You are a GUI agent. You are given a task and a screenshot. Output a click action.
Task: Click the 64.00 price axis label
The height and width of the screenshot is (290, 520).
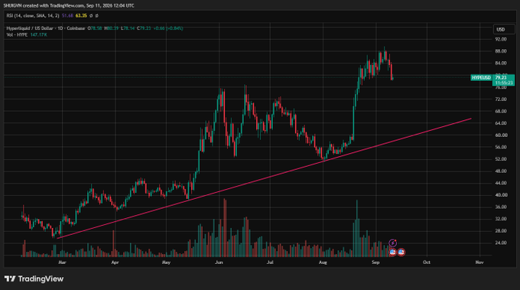(501, 123)
